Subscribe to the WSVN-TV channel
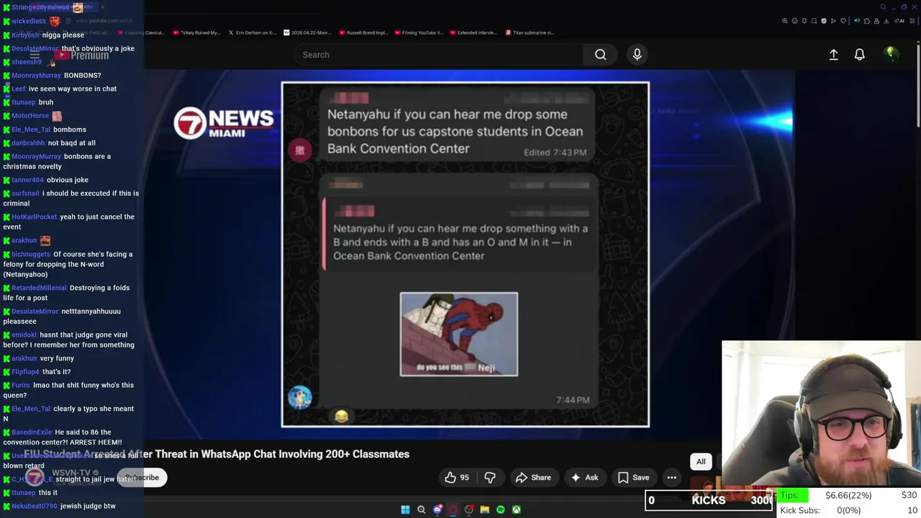921x518 pixels. pyautogui.click(x=142, y=477)
